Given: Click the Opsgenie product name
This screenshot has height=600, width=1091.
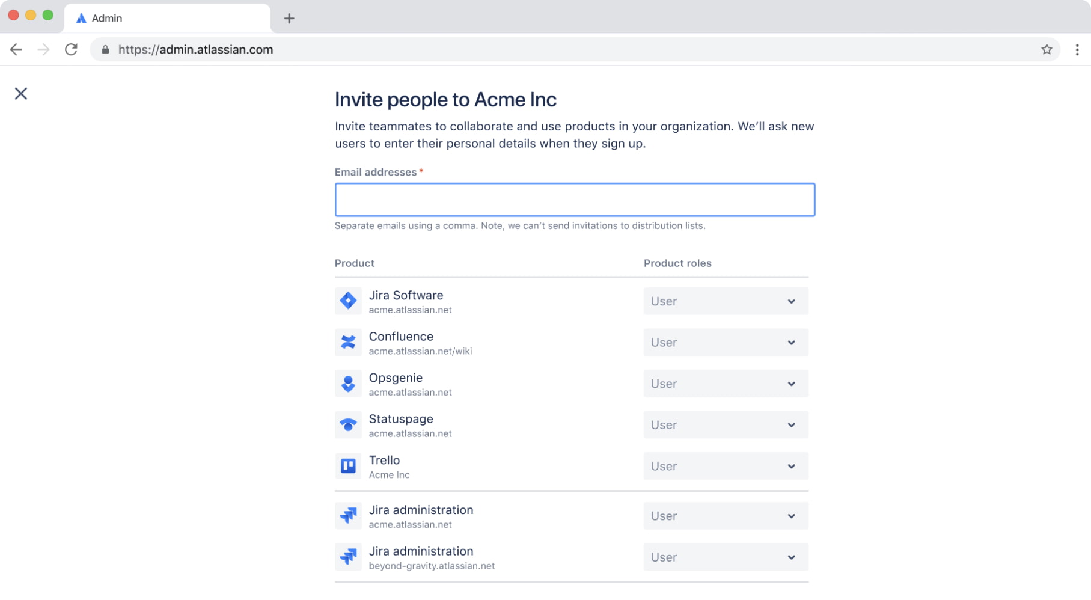Looking at the screenshot, I should pyautogui.click(x=396, y=378).
